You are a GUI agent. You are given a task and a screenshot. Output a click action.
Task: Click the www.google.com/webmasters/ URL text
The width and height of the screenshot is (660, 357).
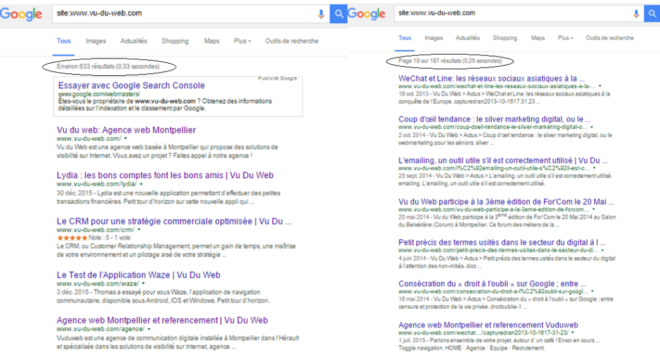99,94
